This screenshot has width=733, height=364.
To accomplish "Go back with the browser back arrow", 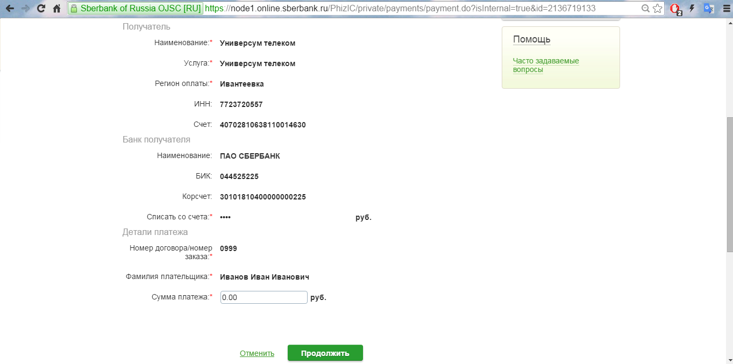I will (10, 9).
